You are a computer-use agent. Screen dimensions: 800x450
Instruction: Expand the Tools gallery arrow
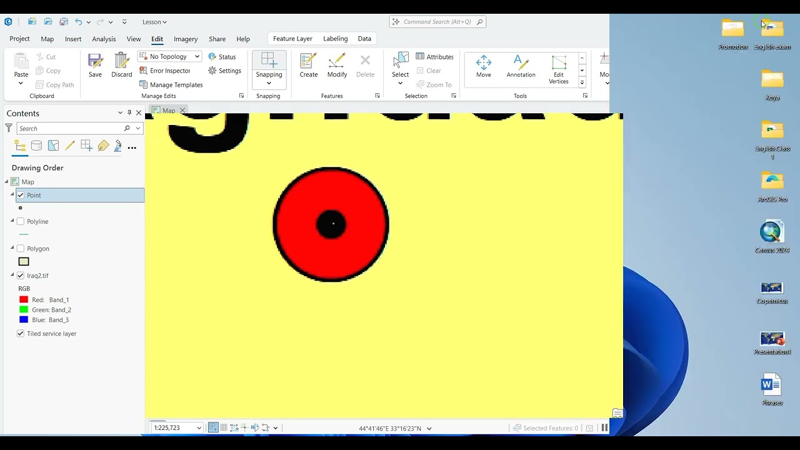click(x=582, y=82)
